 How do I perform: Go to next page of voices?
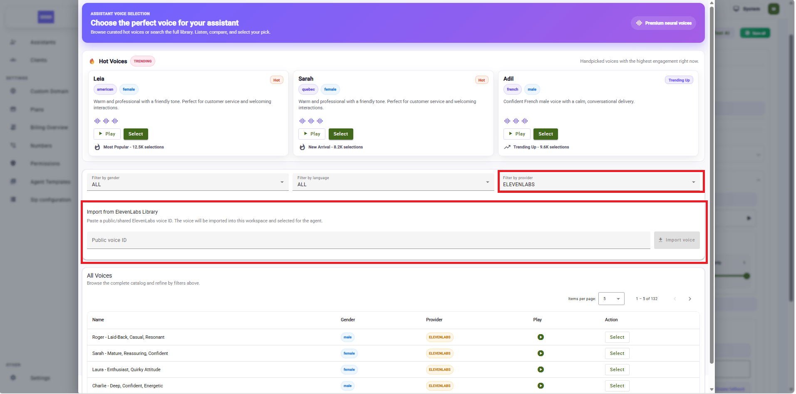click(x=690, y=299)
